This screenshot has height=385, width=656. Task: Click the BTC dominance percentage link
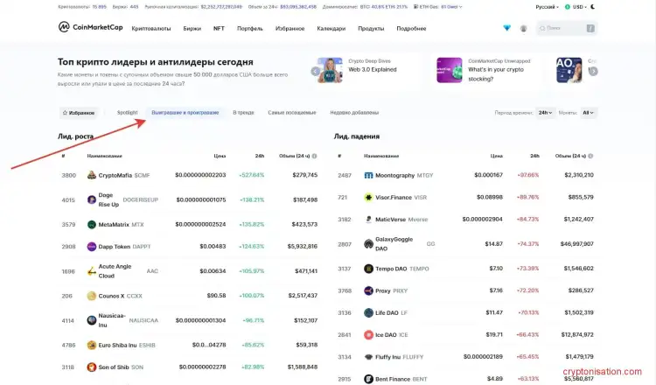(x=374, y=7)
